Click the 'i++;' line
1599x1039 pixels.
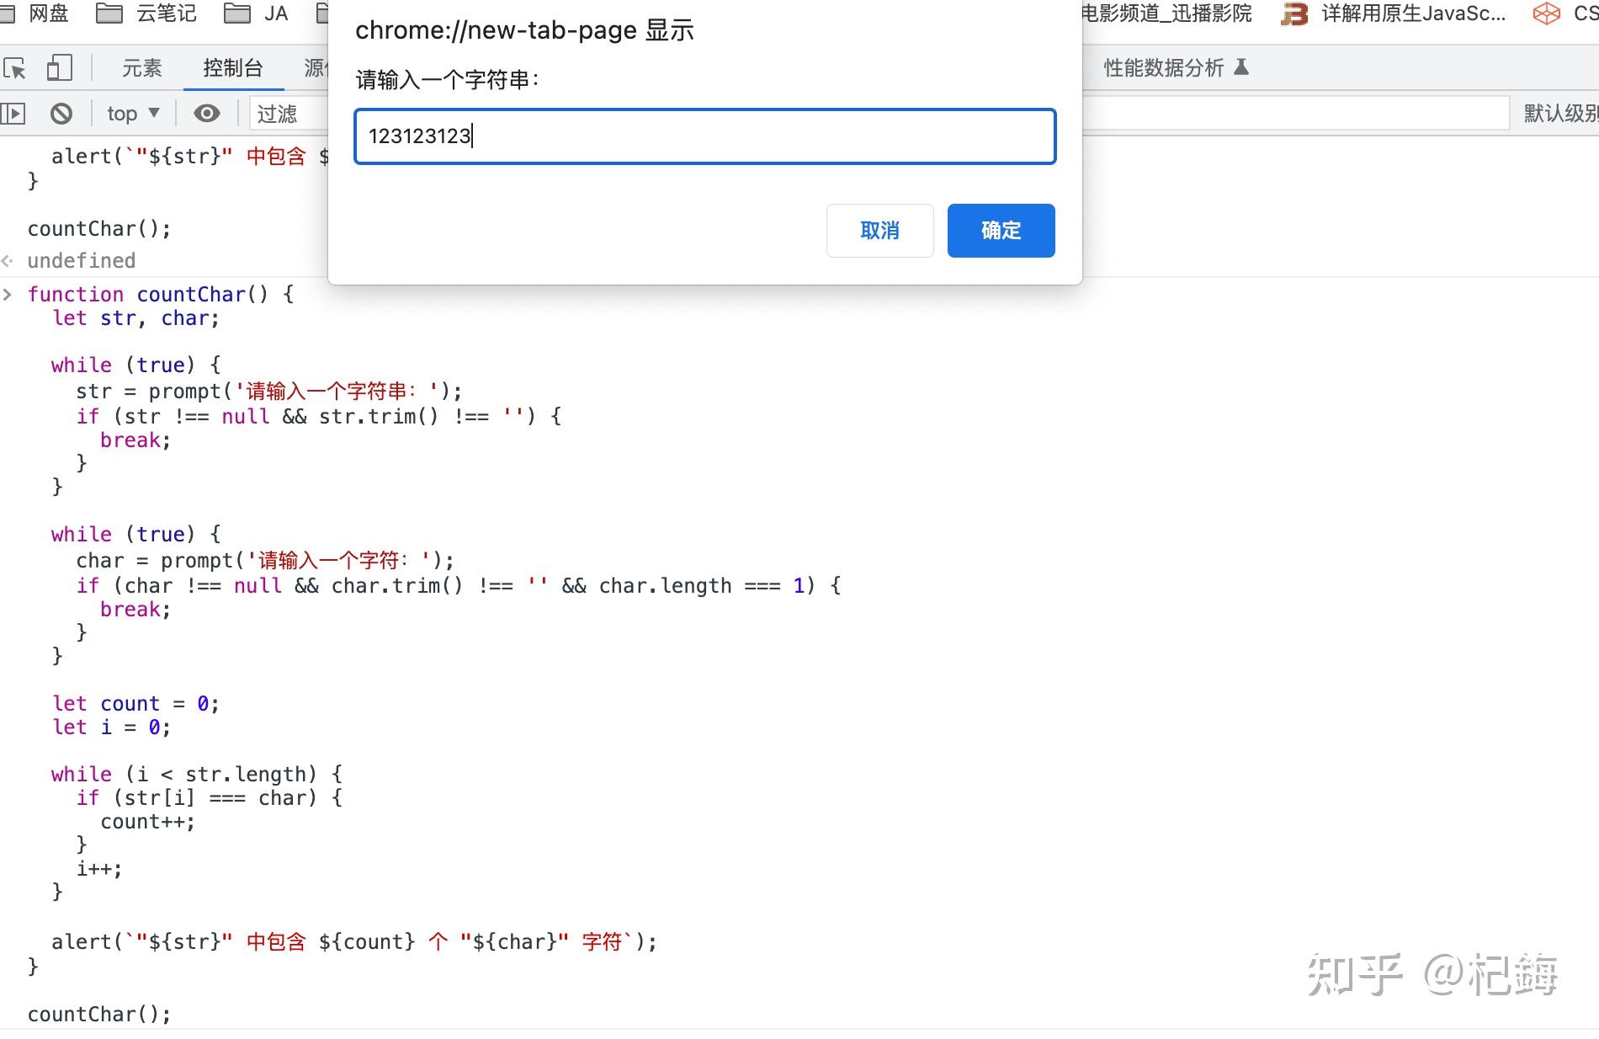(99, 869)
